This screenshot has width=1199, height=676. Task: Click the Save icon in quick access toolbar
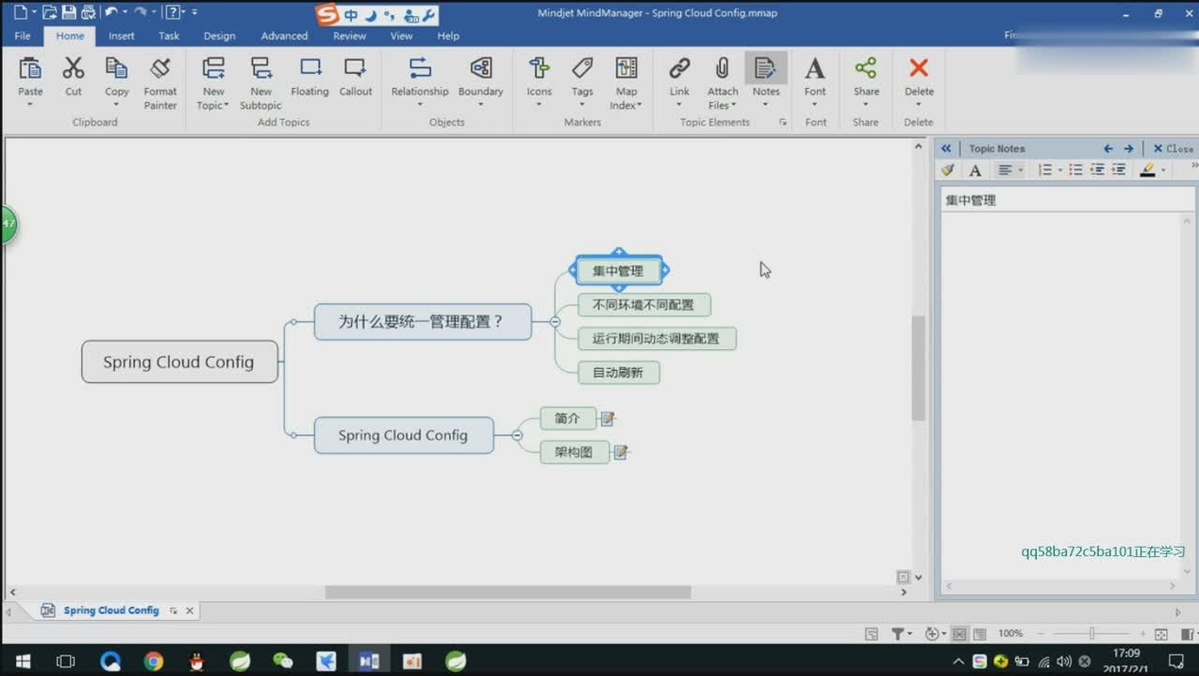68,12
